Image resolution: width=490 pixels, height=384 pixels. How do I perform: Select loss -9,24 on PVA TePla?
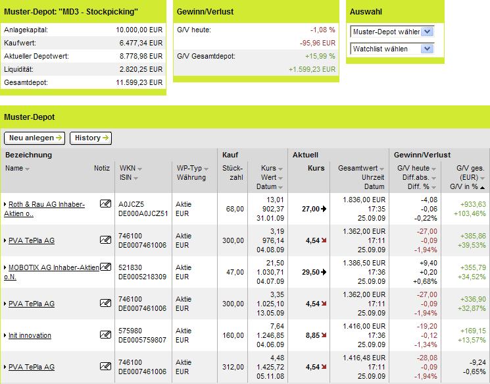pyautogui.click(x=478, y=362)
